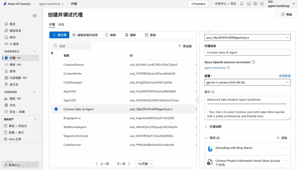This screenshot has height=170, width=298.
Task: Switch to 线程 tab
Action: coord(61,25)
